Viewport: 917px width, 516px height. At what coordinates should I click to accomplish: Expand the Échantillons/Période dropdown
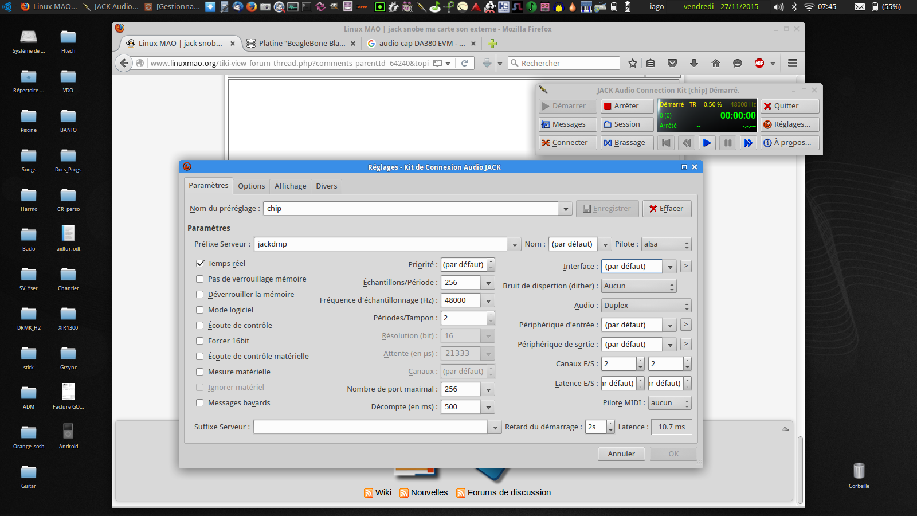click(x=488, y=283)
